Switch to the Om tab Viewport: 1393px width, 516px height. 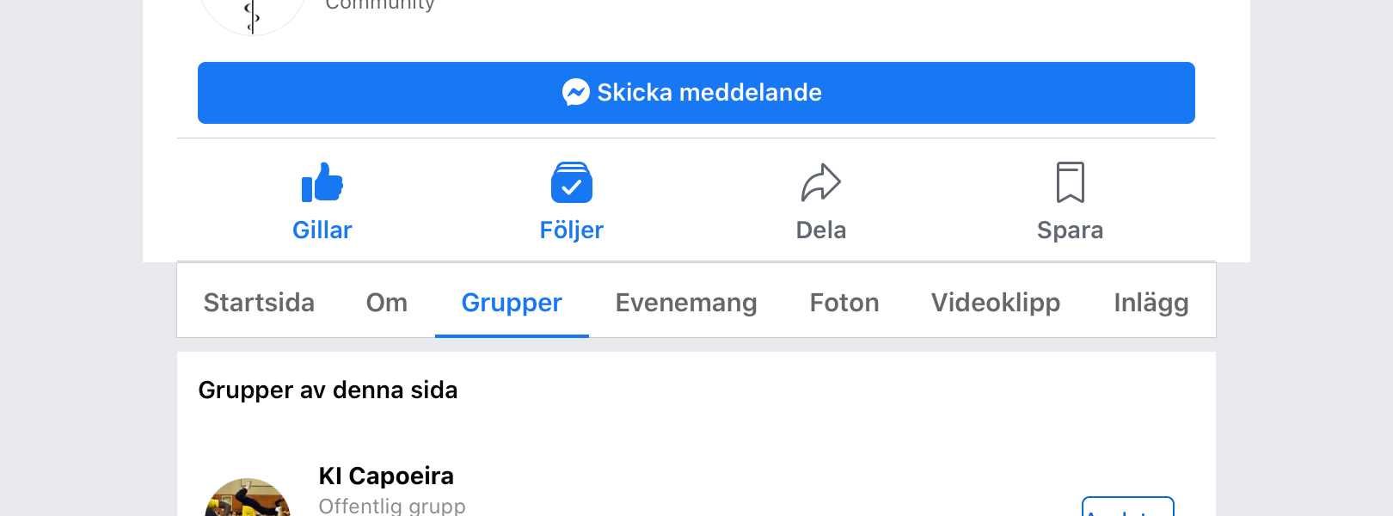(x=387, y=302)
